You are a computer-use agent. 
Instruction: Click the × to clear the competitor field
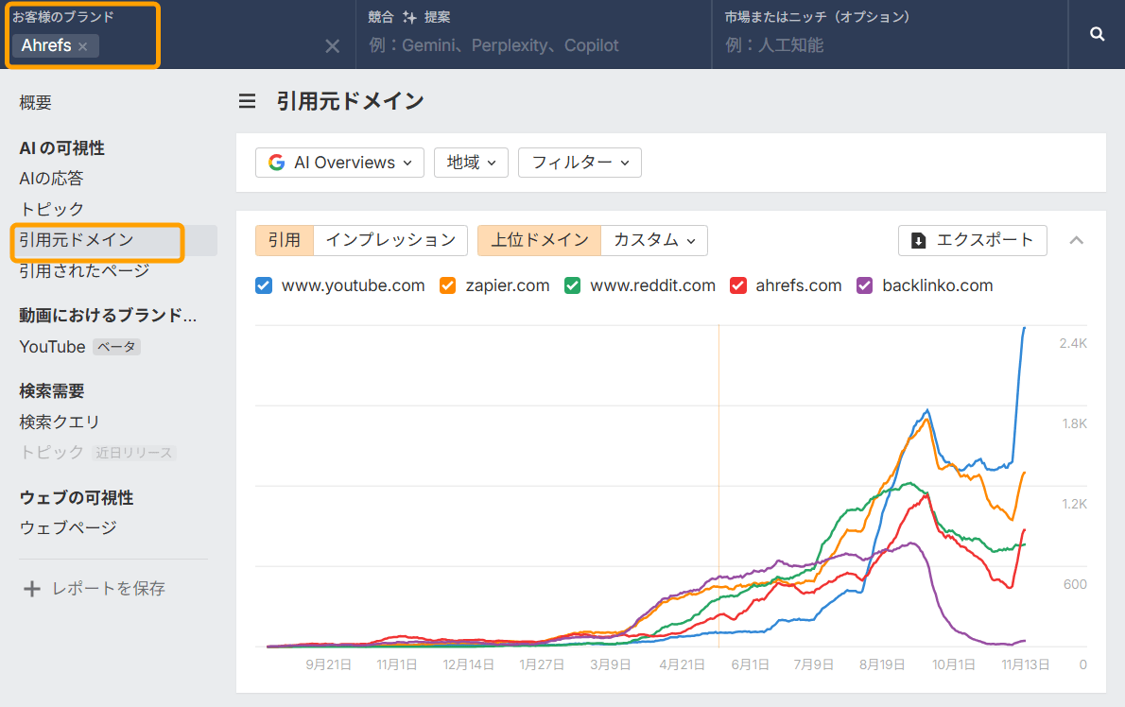[332, 45]
